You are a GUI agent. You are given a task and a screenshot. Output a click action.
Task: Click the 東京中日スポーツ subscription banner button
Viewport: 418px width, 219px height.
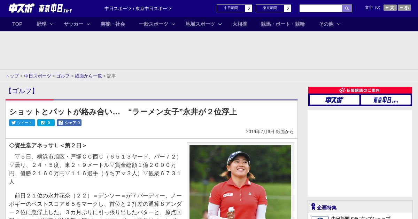tap(386, 100)
